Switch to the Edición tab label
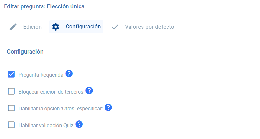Screen dimensions: 260x139 pyautogui.click(x=32, y=27)
